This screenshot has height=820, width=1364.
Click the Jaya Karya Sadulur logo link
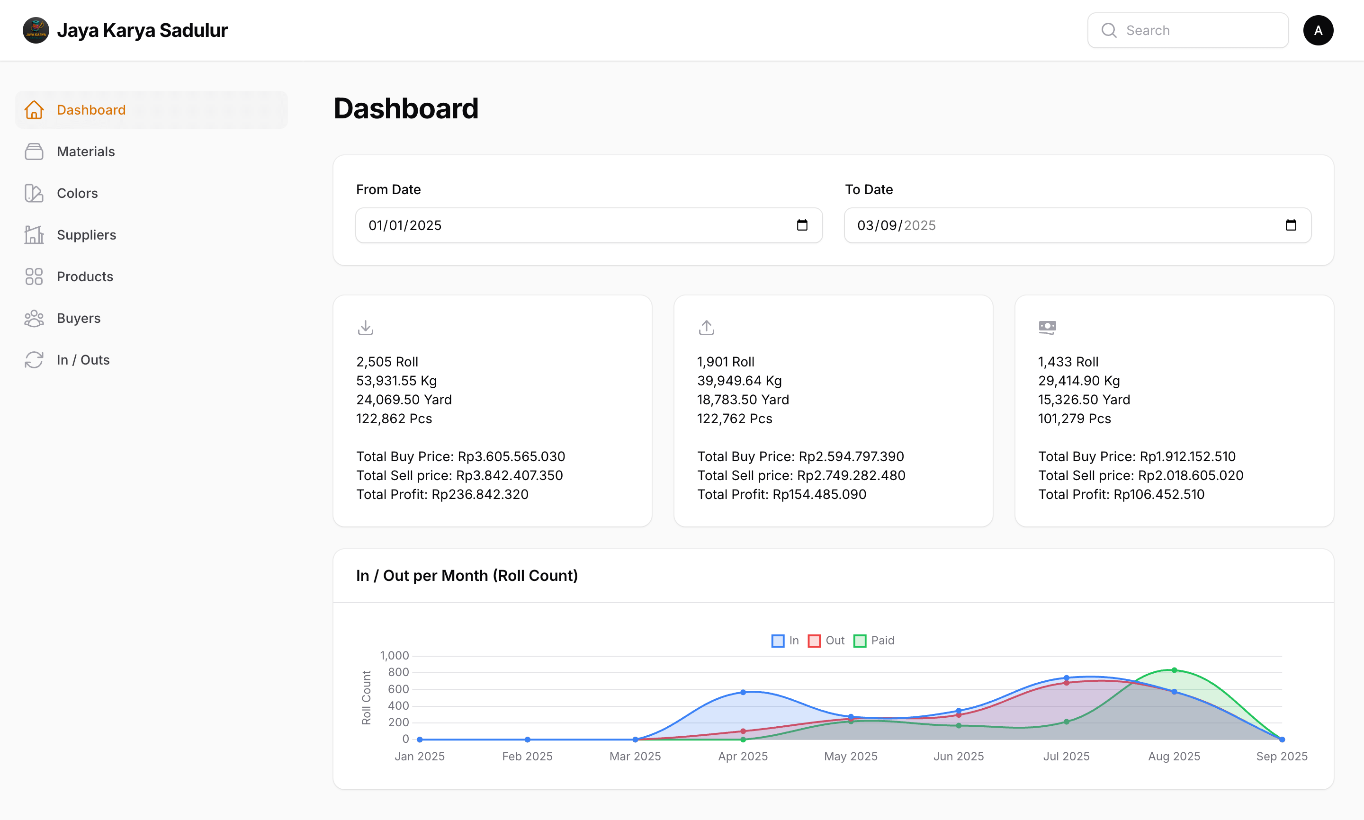pyautogui.click(x=125, y=30)
